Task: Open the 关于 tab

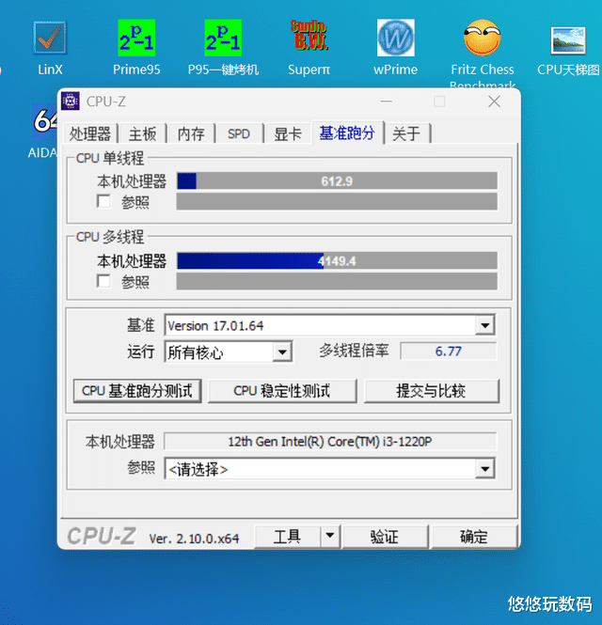Action: [406, 133]
